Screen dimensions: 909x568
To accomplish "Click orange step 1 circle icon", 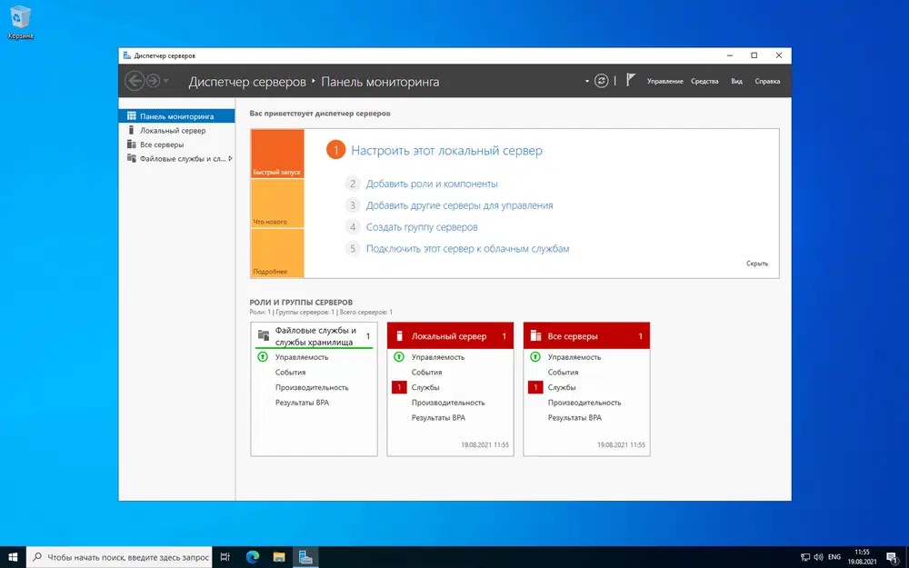I will (335, 150).
